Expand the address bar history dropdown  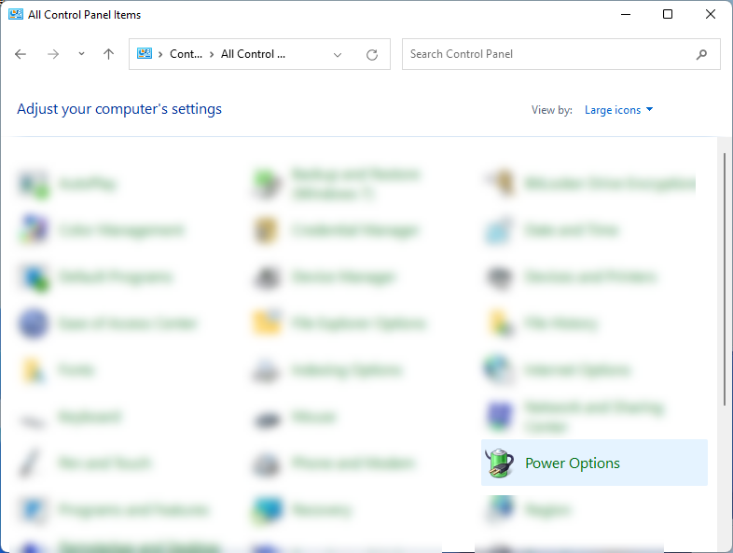tap(337, 55)
